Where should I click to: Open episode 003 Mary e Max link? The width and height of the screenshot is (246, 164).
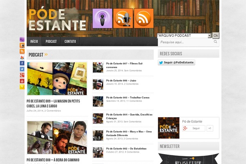[129, 133]
